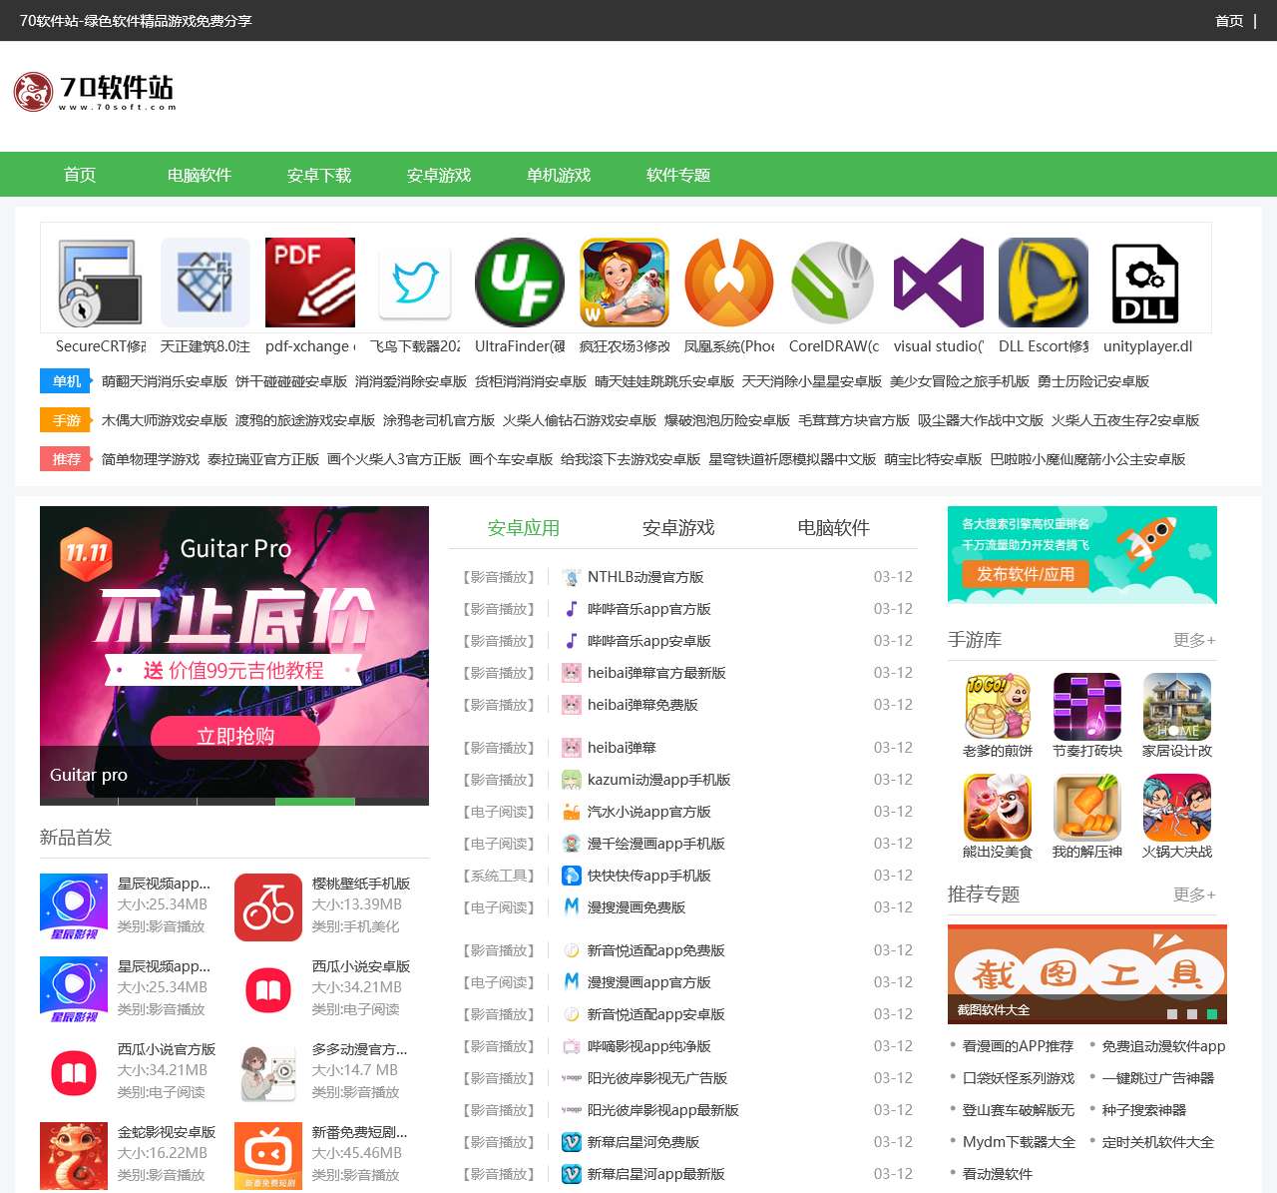1277x1193 pixels.
Task: Open 安卓下载 navigation item
Action: (319, 175)
